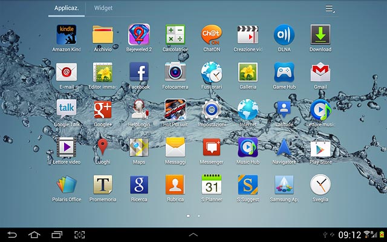Viewport: 387px width, 242px height.
Task: Open the Latitude app
Action: coord(284,109)
